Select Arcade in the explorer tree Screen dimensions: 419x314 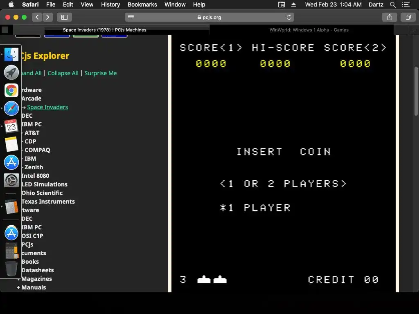(32, 99)
